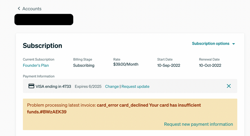Click the Expires 6/2025 text
Screen dimensions: 250x136
pos(88,86)
